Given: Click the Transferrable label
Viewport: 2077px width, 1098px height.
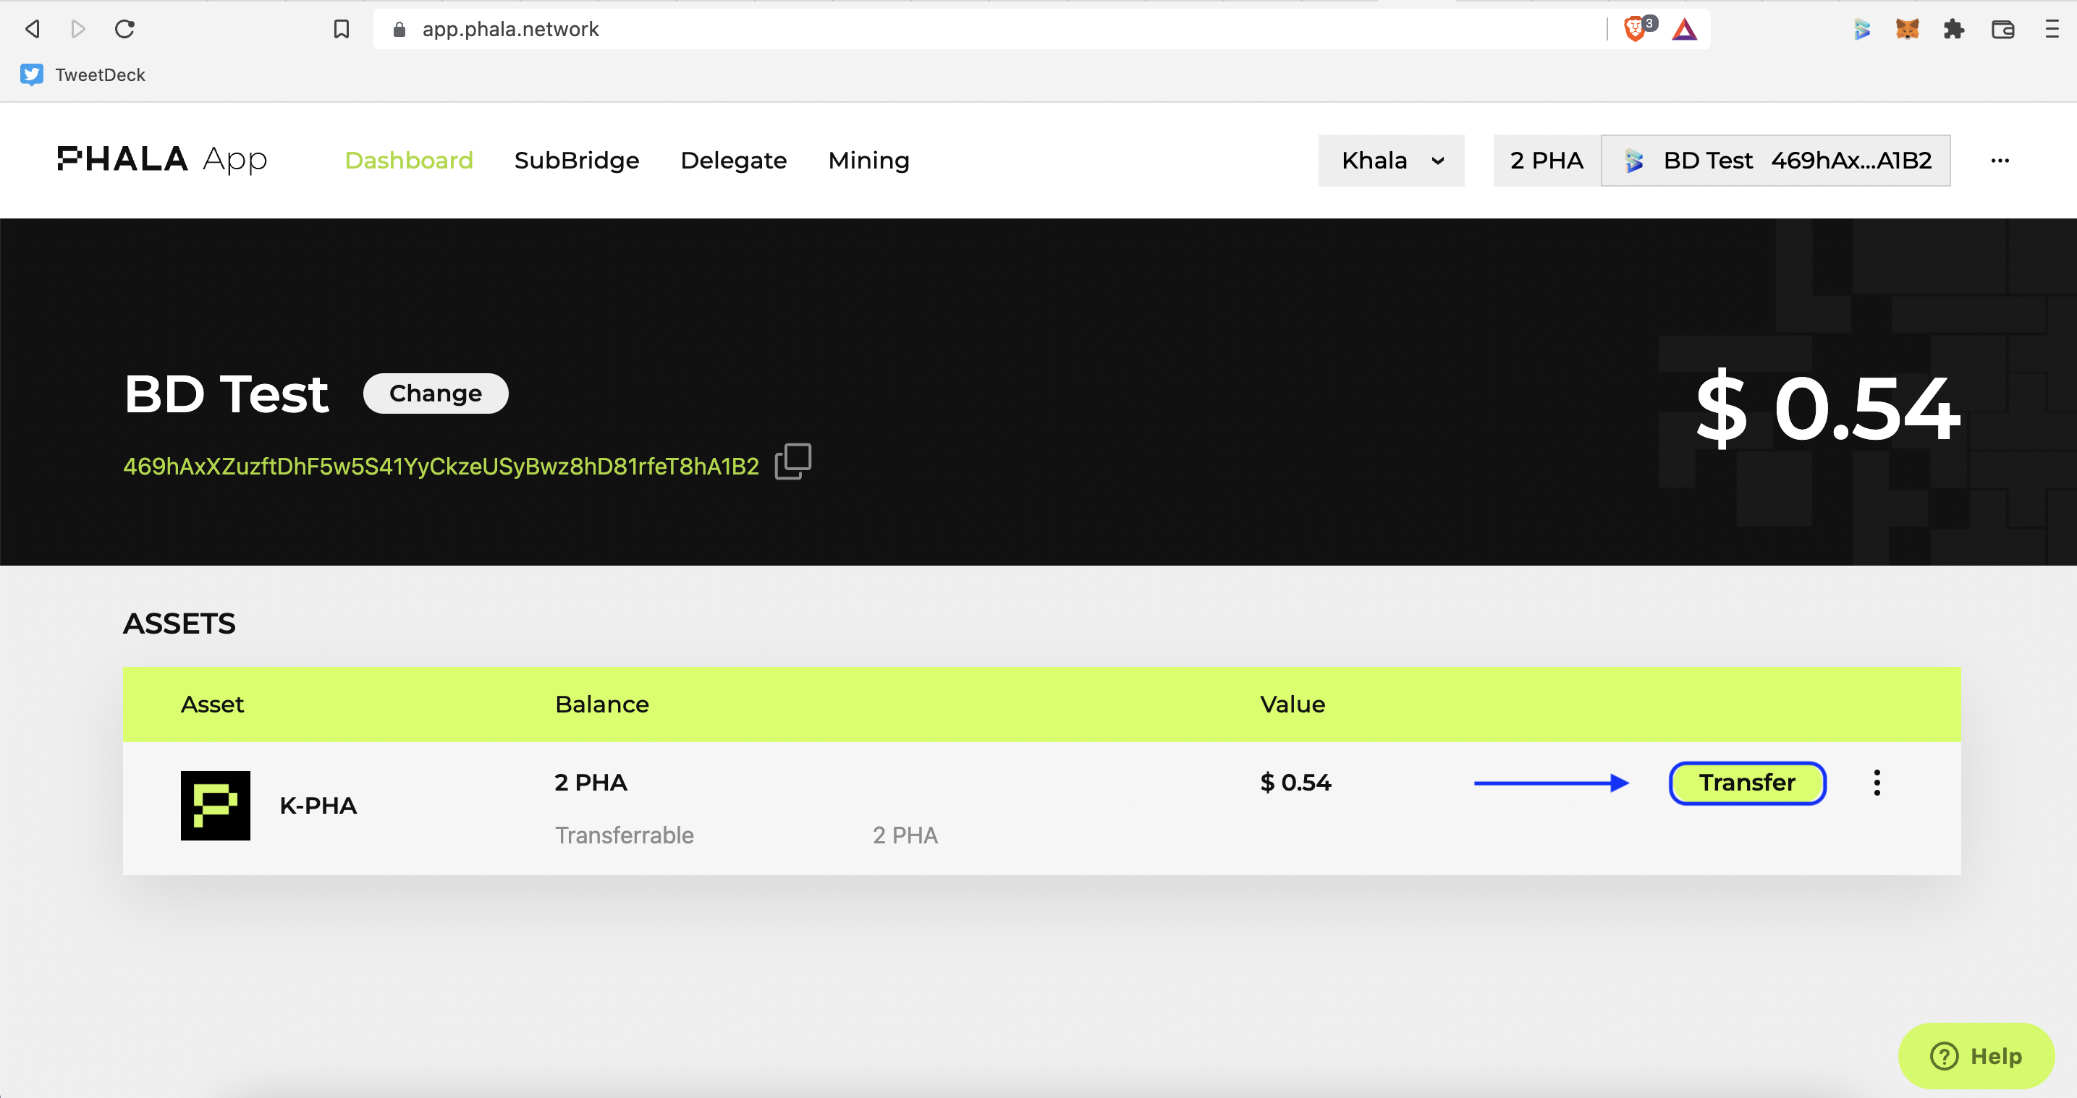Looking at the screenshot, I should click(x=624, y=835).
